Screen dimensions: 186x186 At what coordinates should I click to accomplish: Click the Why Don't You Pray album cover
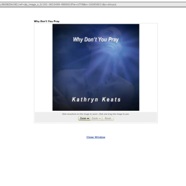[96, 67]
